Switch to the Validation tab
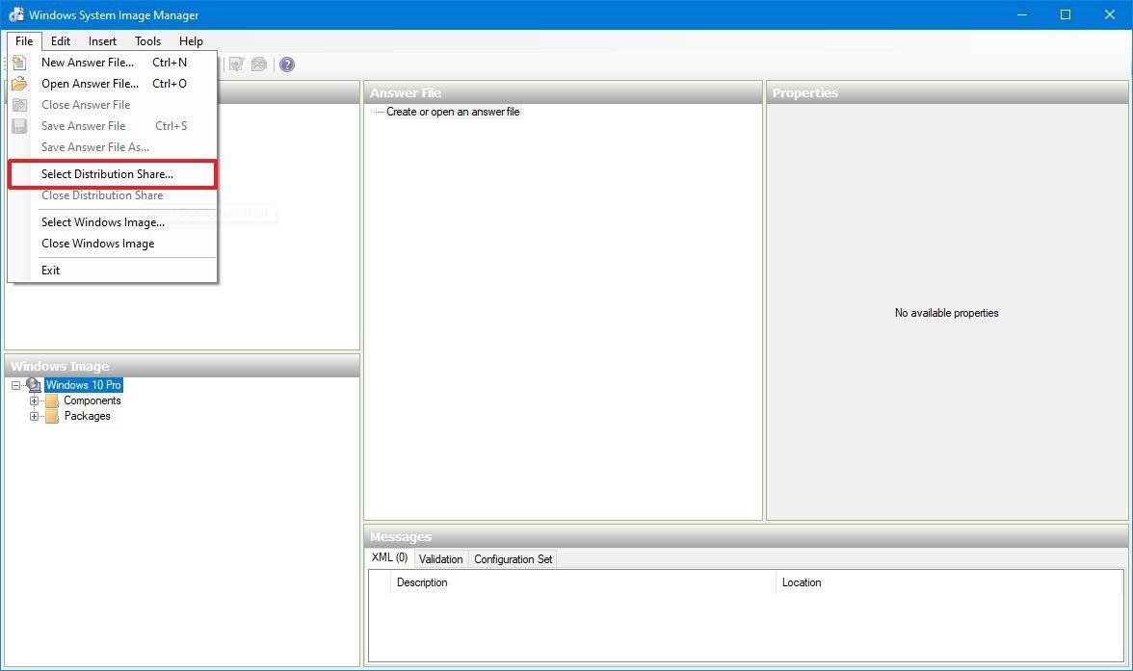This screenshot has width=1133, height=671. click(440, 558)
